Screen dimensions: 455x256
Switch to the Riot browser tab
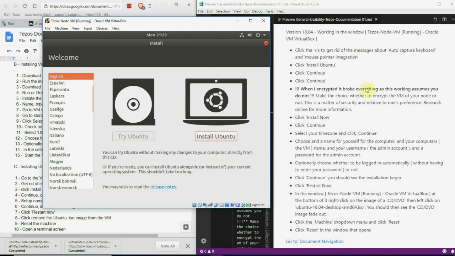[12, 23]
